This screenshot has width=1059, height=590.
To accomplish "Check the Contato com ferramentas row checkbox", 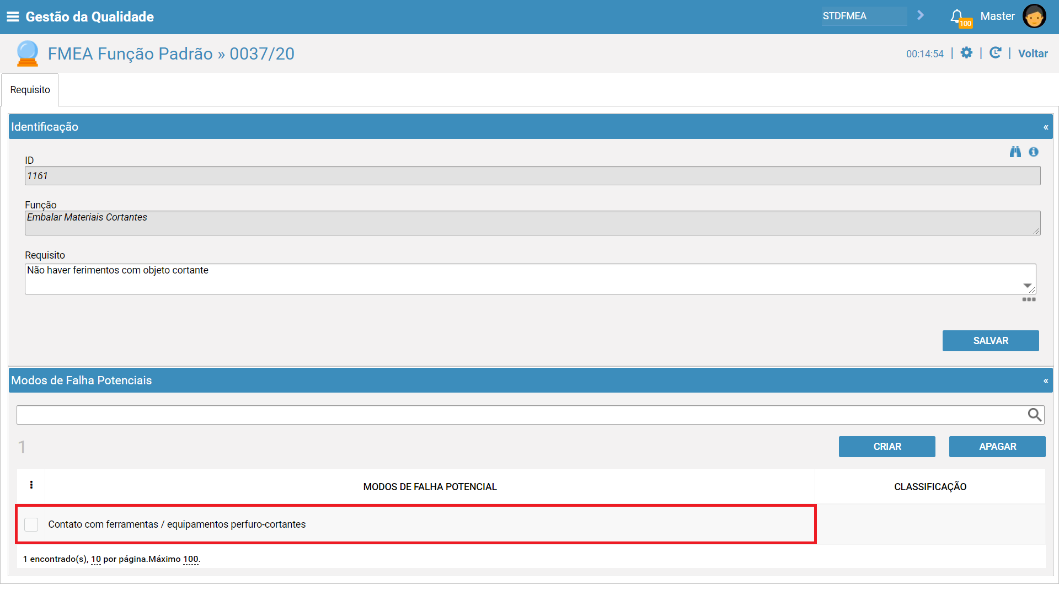I will [31, 524].
